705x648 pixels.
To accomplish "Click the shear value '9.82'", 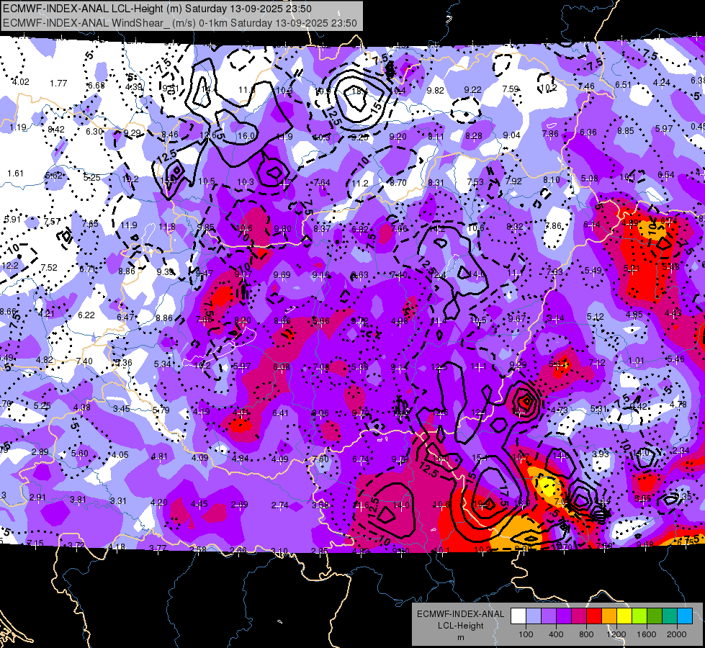I will click(x=435, y=91).
